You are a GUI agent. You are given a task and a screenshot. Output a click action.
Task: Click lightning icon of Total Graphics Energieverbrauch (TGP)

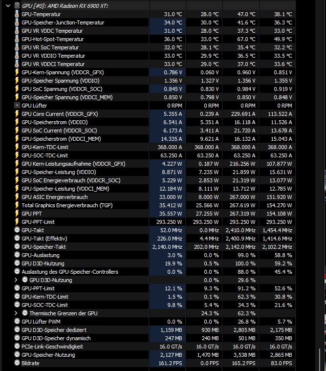click(17, 205)
